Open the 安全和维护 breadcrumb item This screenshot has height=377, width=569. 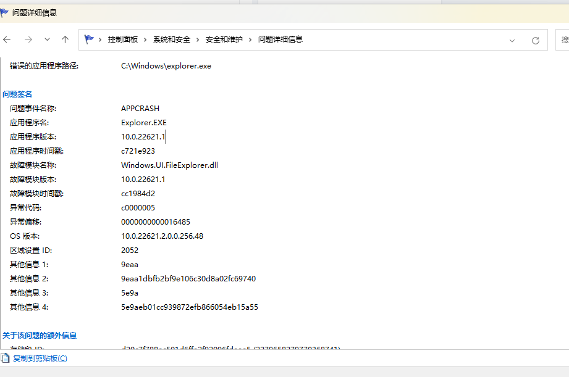pos(224,39)
